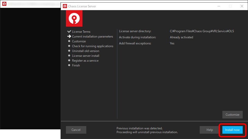
Task: Click the arrow icon beside Current installation parameters
Action: tap(69, 36)
